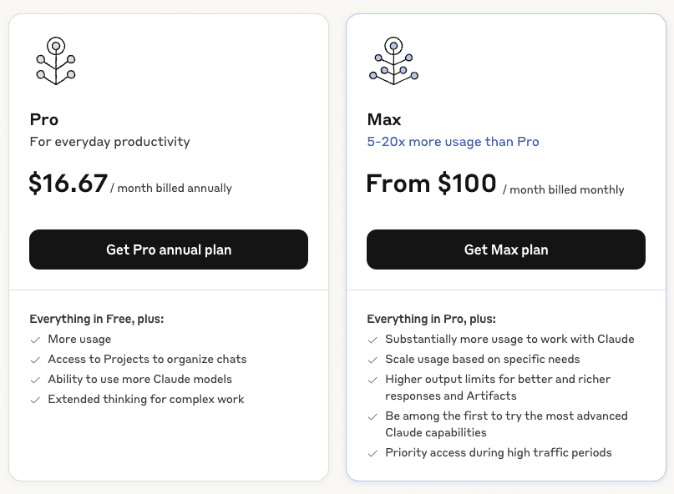Click the Get Pro annual plan button
The height and width of the screenshot is (494, 674).
[169, 250]
